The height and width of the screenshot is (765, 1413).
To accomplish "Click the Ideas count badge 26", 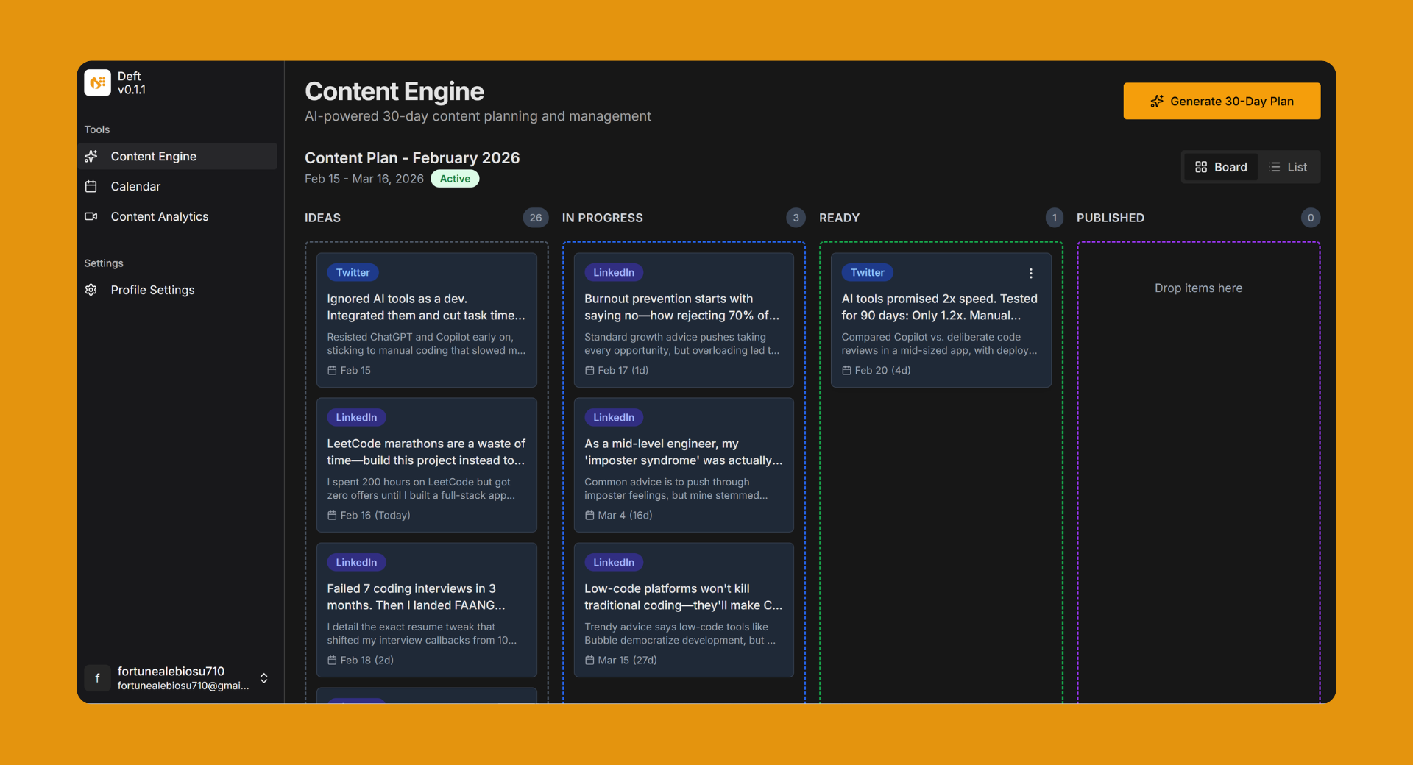I will (x=536, y=218).
